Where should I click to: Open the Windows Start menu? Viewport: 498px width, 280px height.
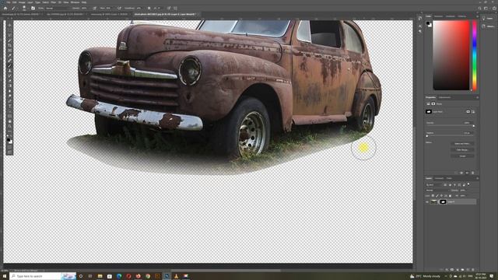pyautogui.click(x=5, y=276)
